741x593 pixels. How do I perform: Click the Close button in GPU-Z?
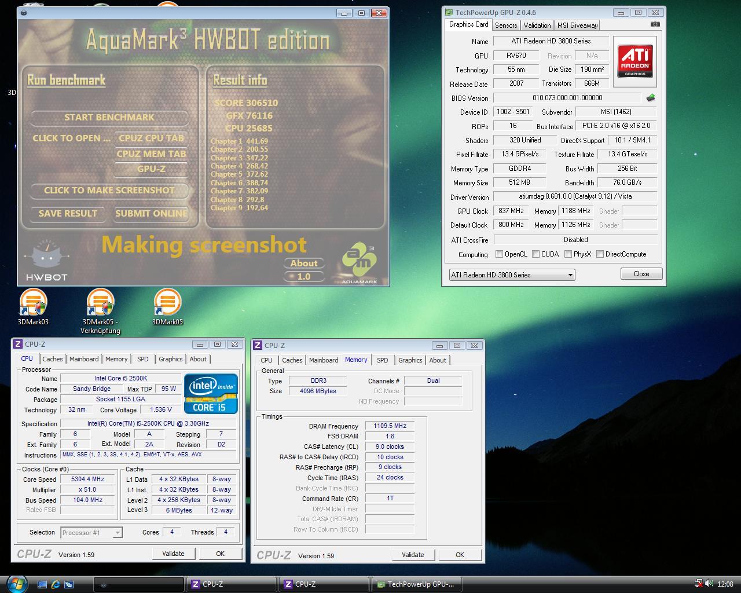[641, 274]
